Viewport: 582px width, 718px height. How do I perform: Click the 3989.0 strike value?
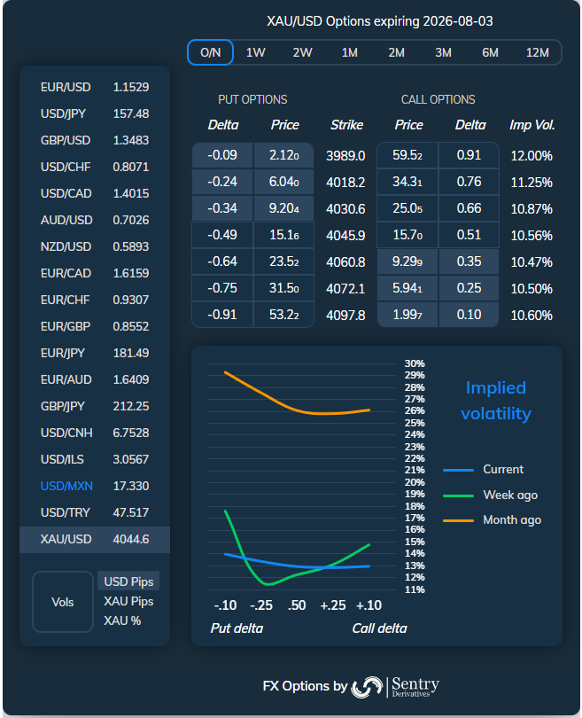pos(345,156)
